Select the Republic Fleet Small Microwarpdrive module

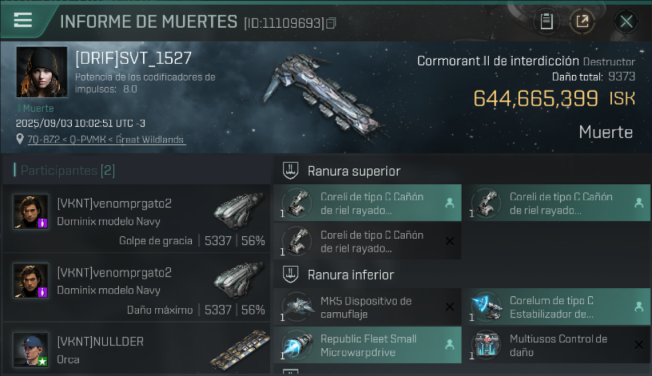[367, 345]
